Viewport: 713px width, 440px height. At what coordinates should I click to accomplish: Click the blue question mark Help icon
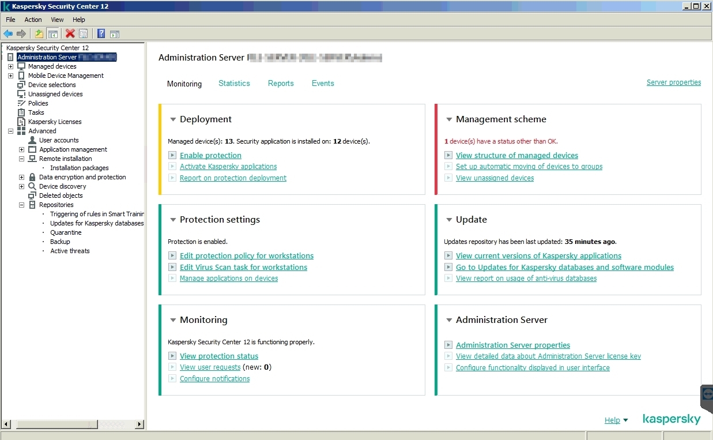point(101,34)
